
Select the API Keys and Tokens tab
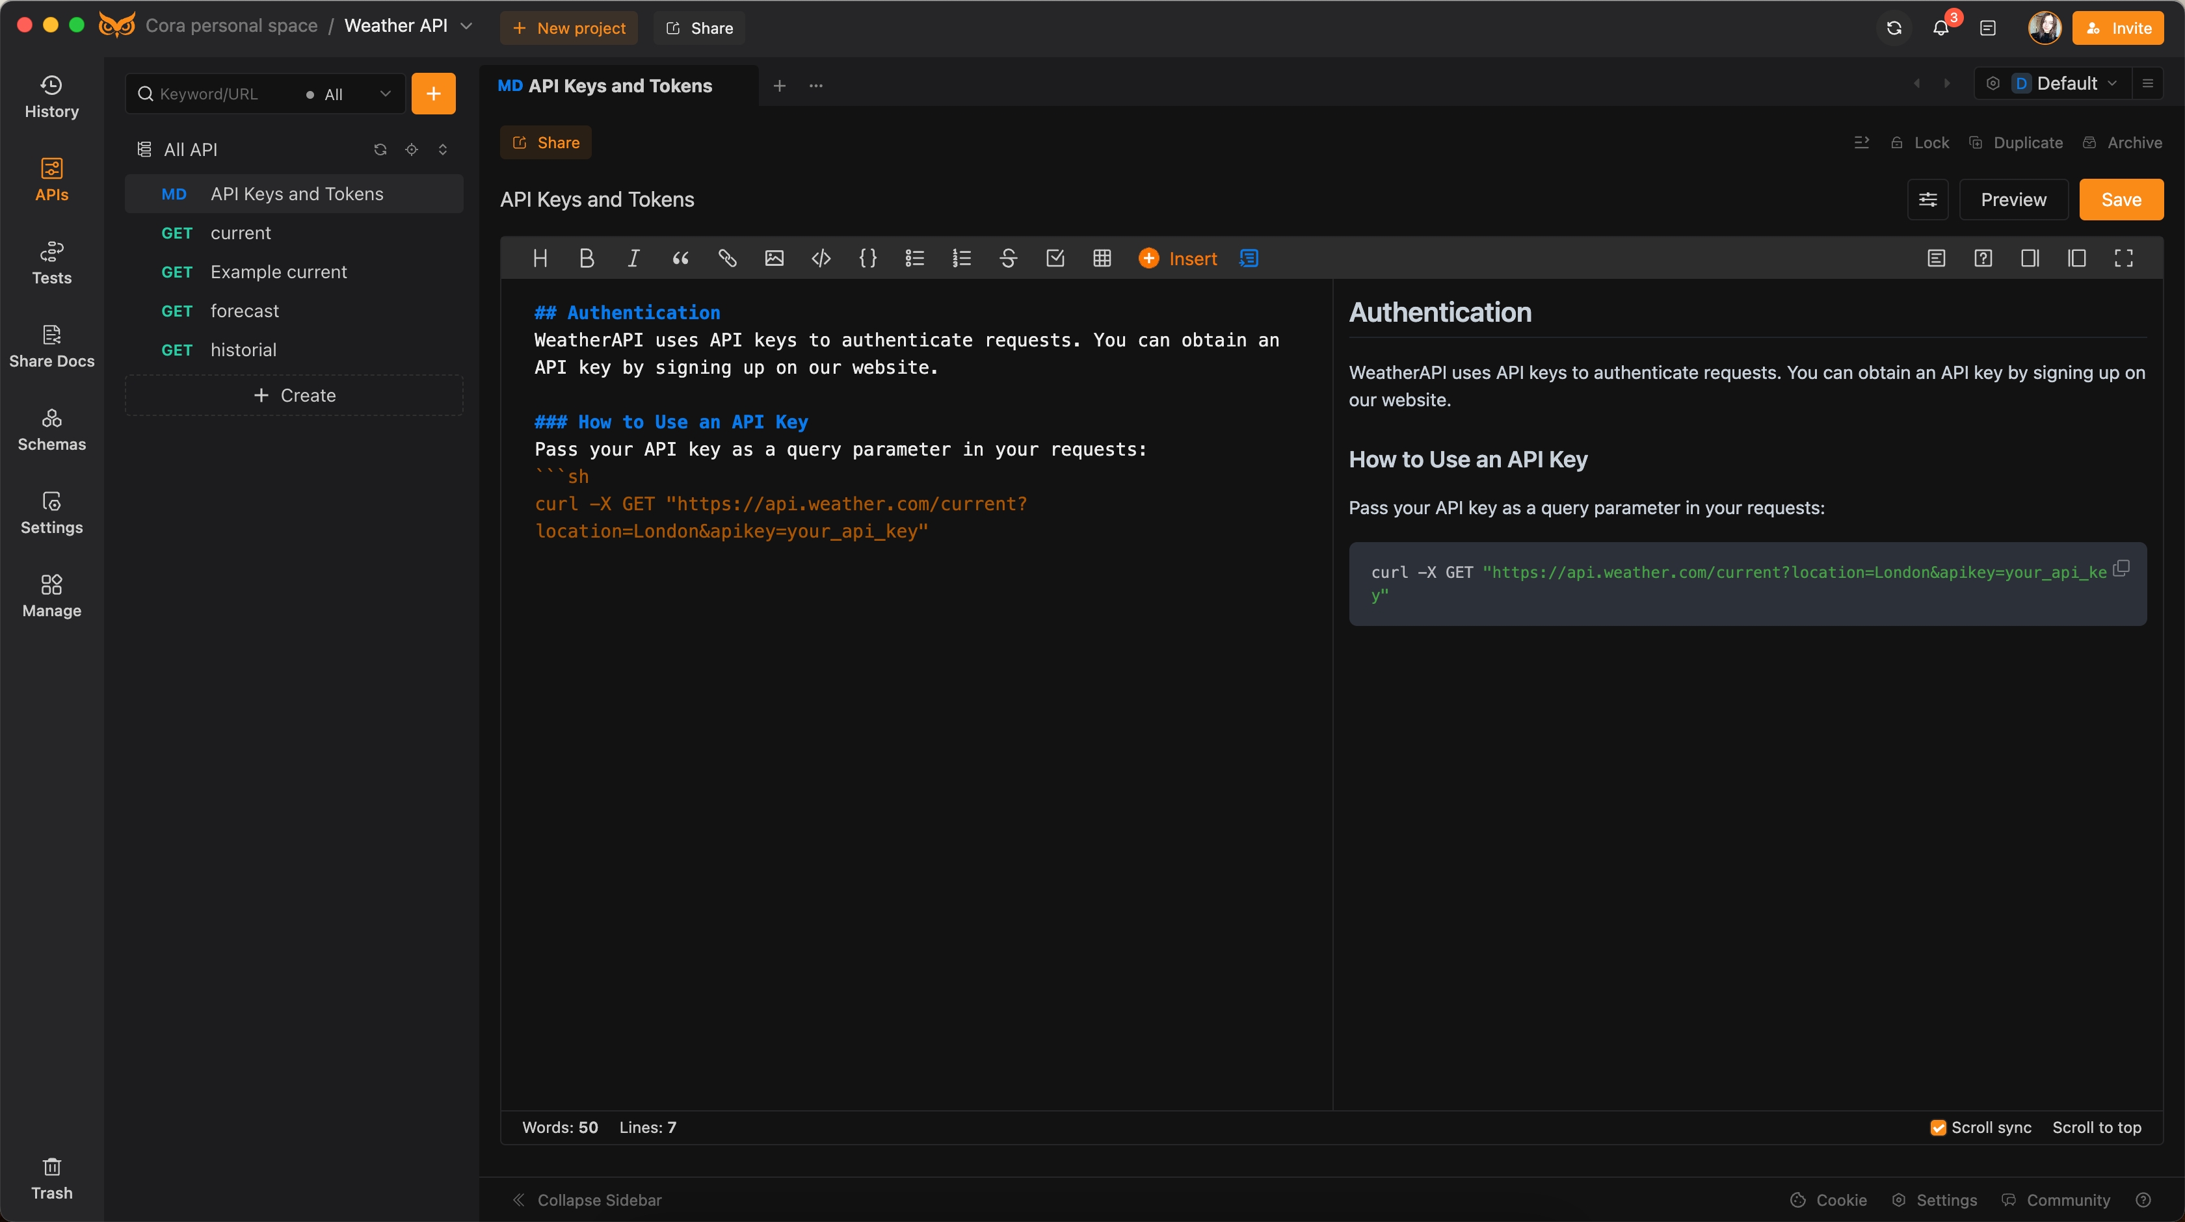(x=619, y=86)
